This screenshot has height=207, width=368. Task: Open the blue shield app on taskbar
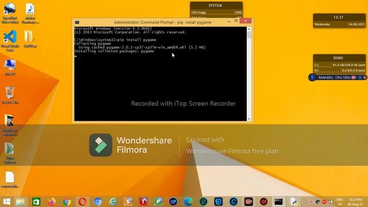coord(218,202)
